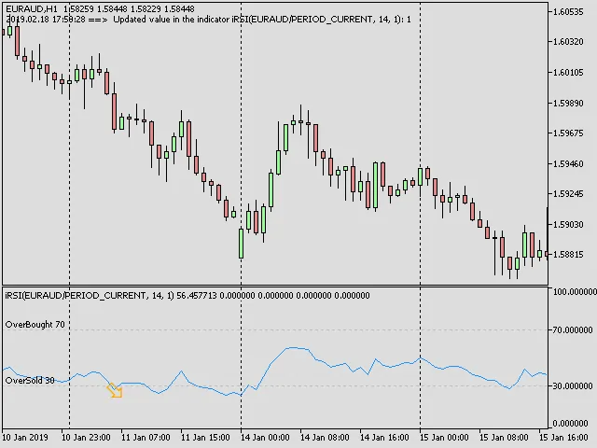Image resolution: width=597 pixels, height=448 pixels.
Task: Select the OverBought 70 level label
Action: point(35,325)
